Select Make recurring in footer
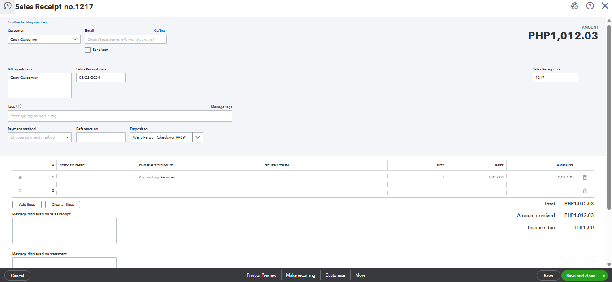Screen dimensions: 612x282 coord(300,275)
